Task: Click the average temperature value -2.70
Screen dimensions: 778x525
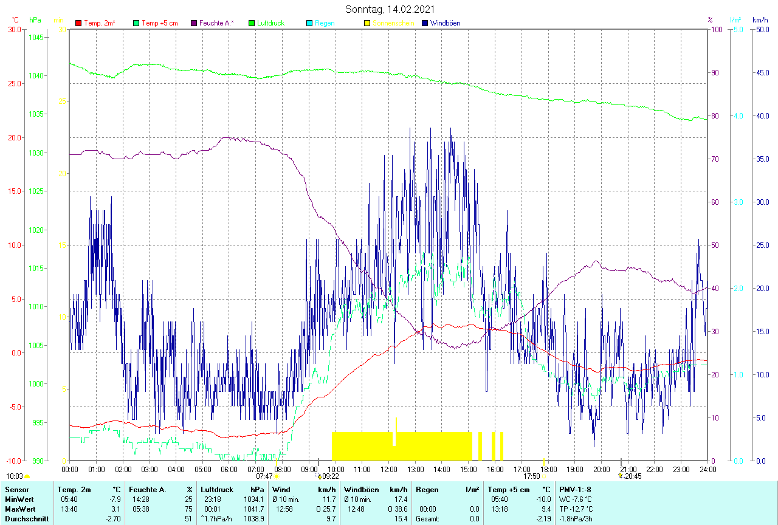Action: point(113,519)
